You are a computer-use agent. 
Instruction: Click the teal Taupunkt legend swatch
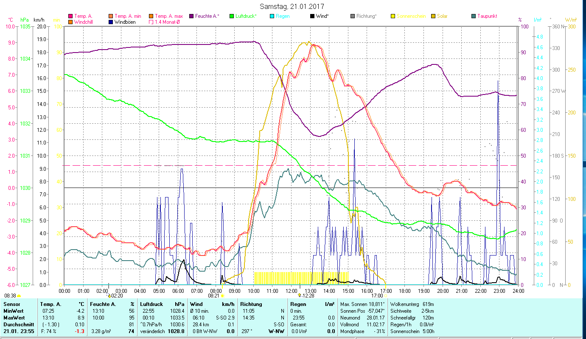click(473, 16)
